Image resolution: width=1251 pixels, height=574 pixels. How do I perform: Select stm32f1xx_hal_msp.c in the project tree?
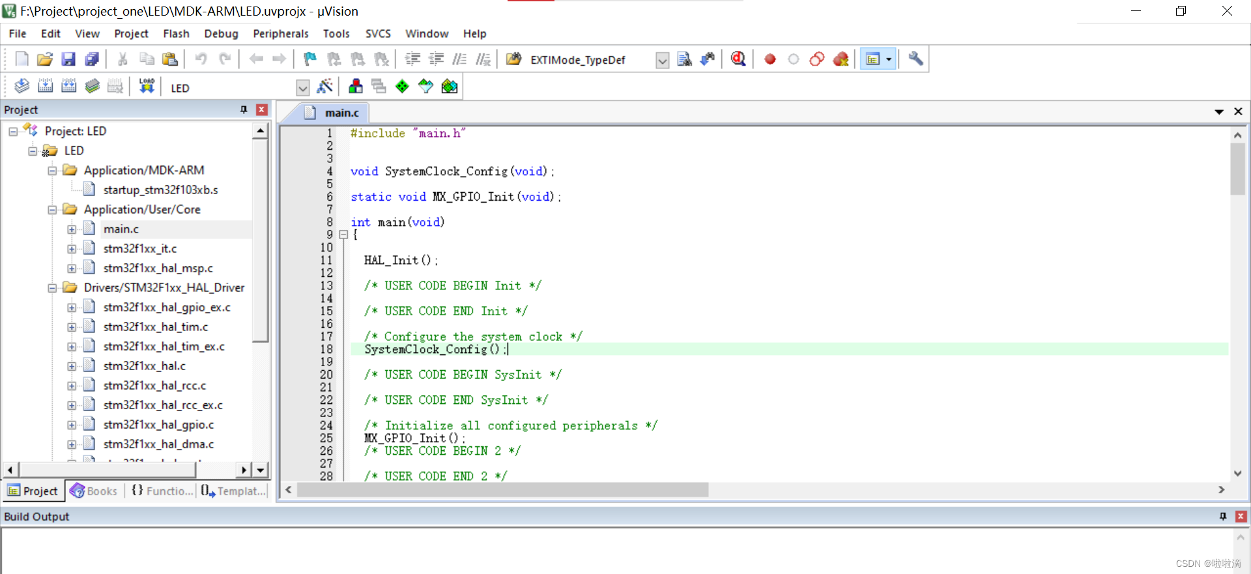pyautogui.click(x=158, y=268)
